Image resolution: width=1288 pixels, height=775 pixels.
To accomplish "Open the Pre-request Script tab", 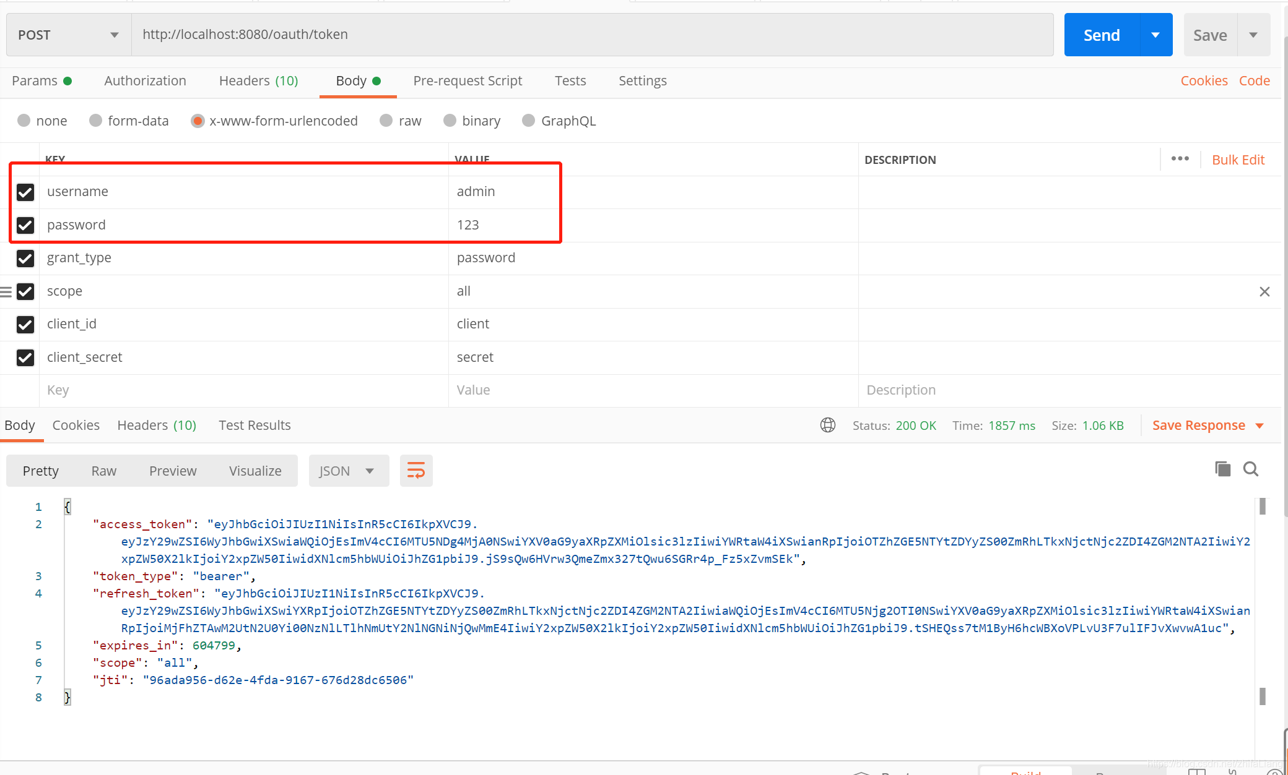I will [x=468, y=80].
